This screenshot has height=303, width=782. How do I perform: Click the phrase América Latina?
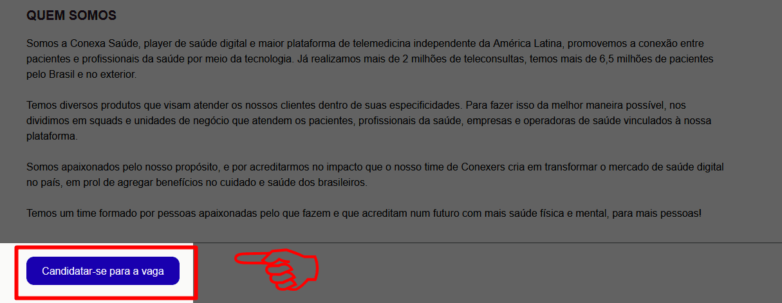(x=528, y=44)
